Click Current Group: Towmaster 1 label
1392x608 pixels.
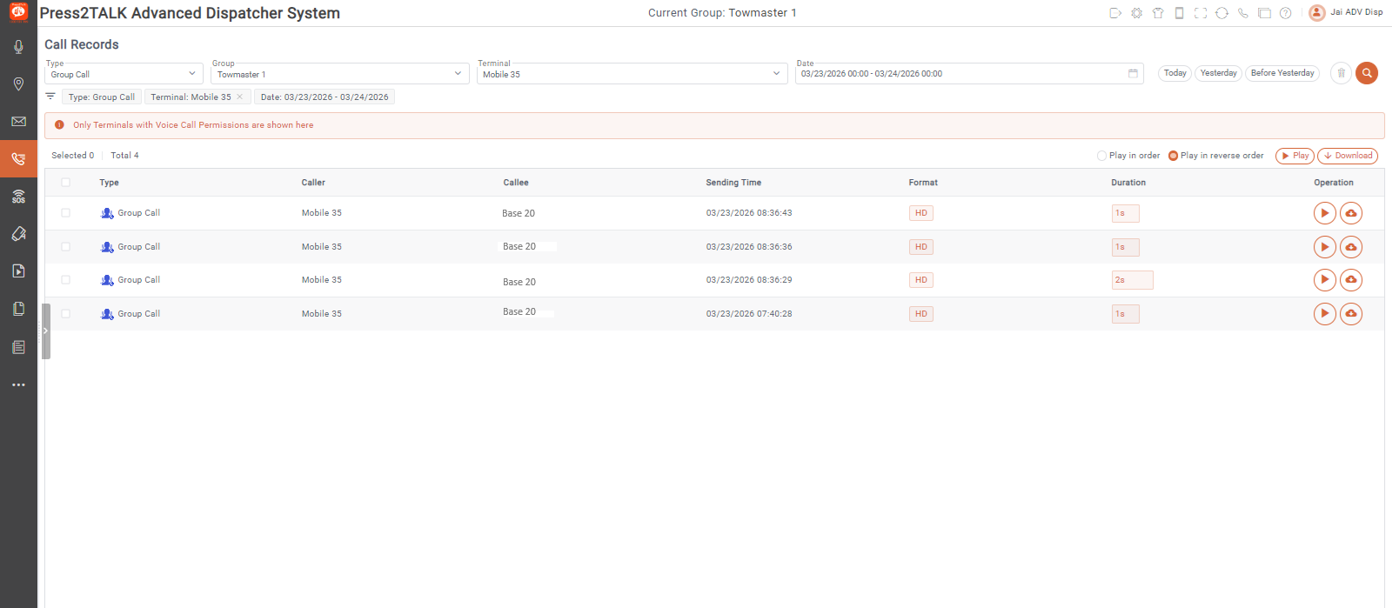coord(722,13)
